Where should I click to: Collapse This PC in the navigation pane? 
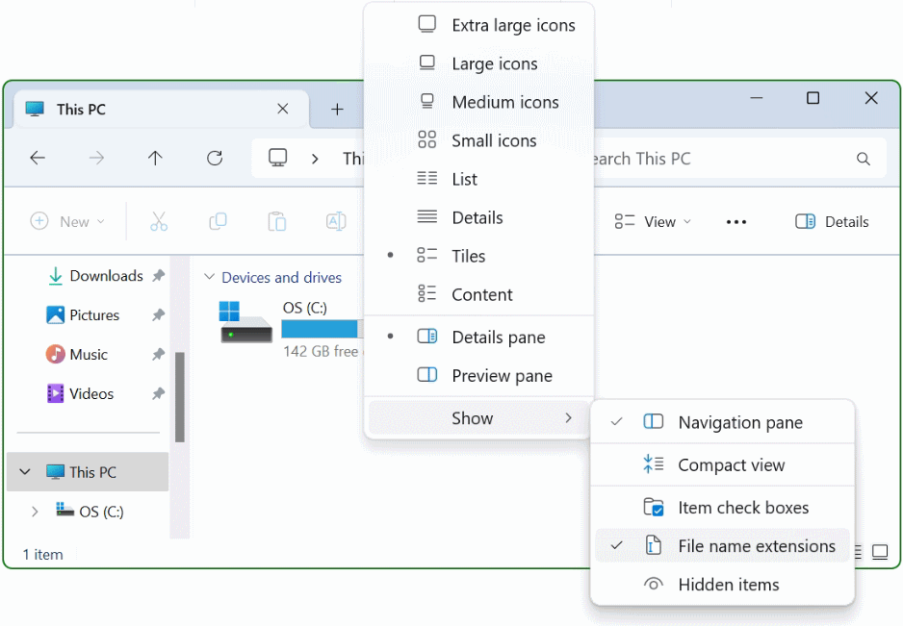[24, 471]
